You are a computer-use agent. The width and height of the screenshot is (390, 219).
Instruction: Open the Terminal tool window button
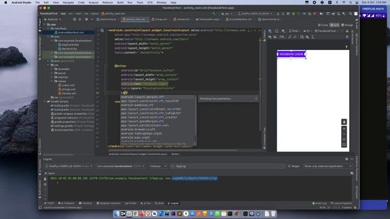pos(85,203)
